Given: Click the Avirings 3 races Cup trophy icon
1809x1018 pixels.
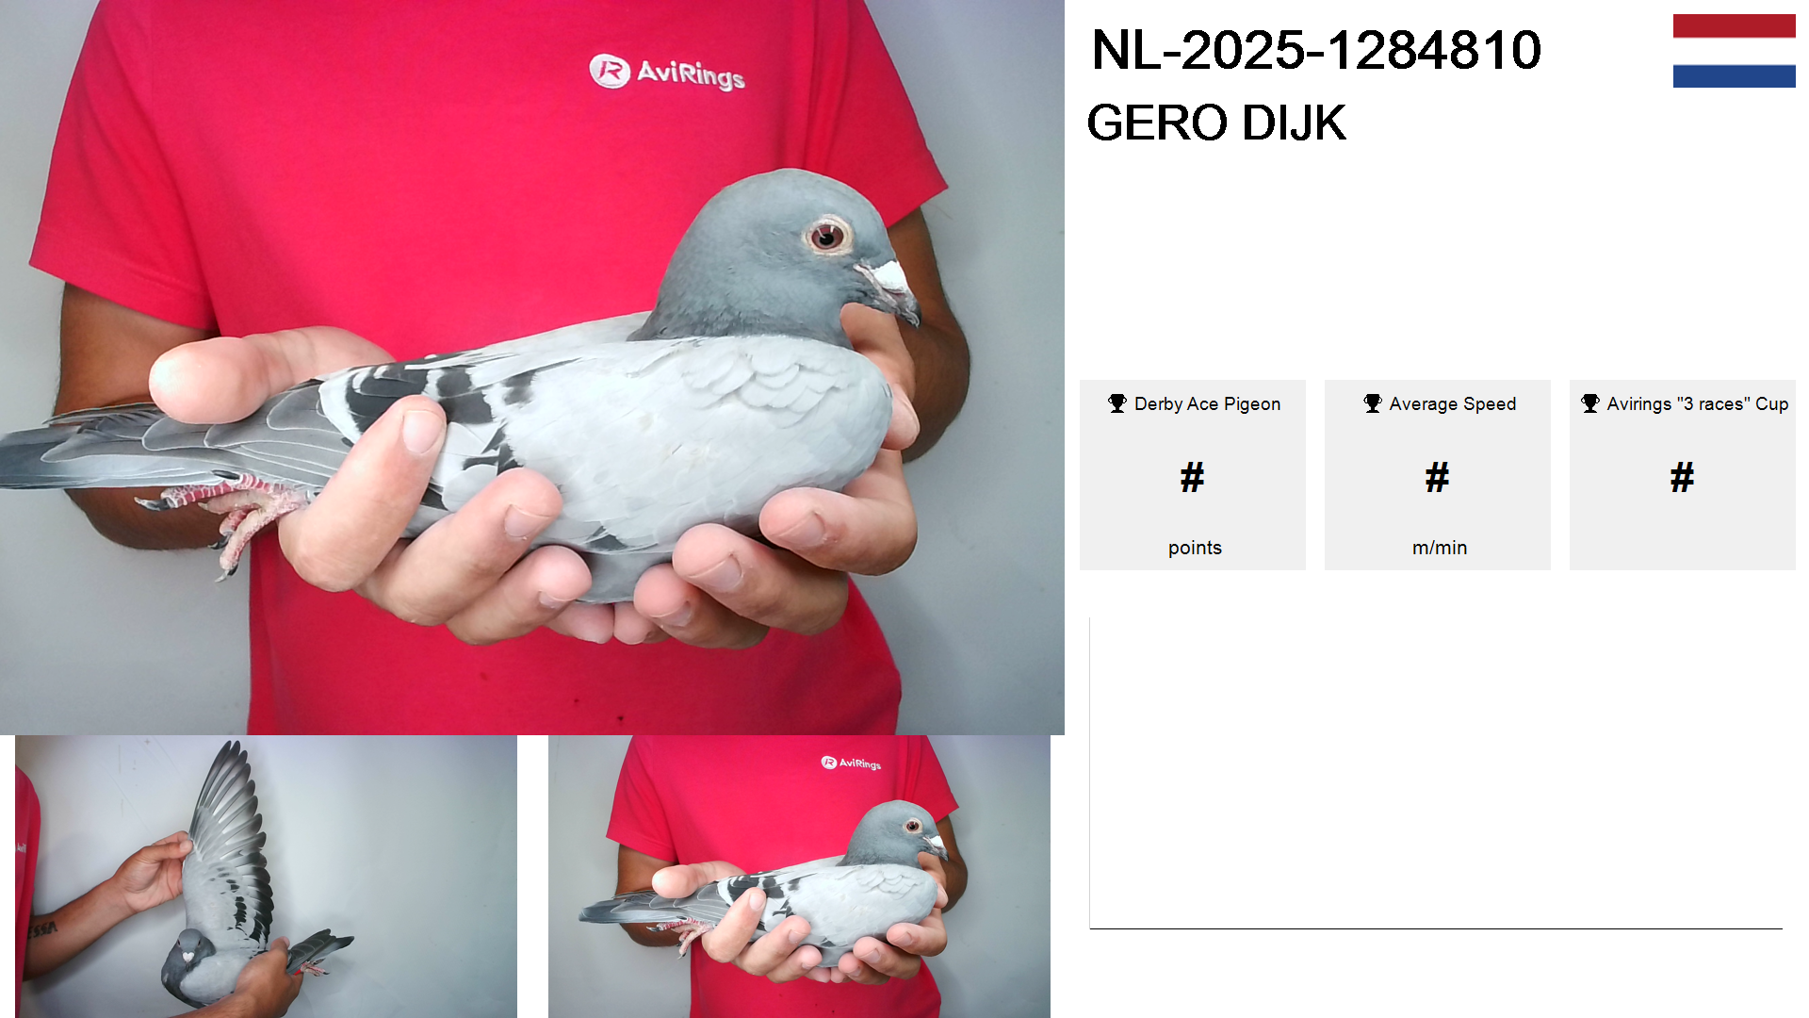Looking at the screenshot, I should pyautogui.click(x=1590, y=403).
